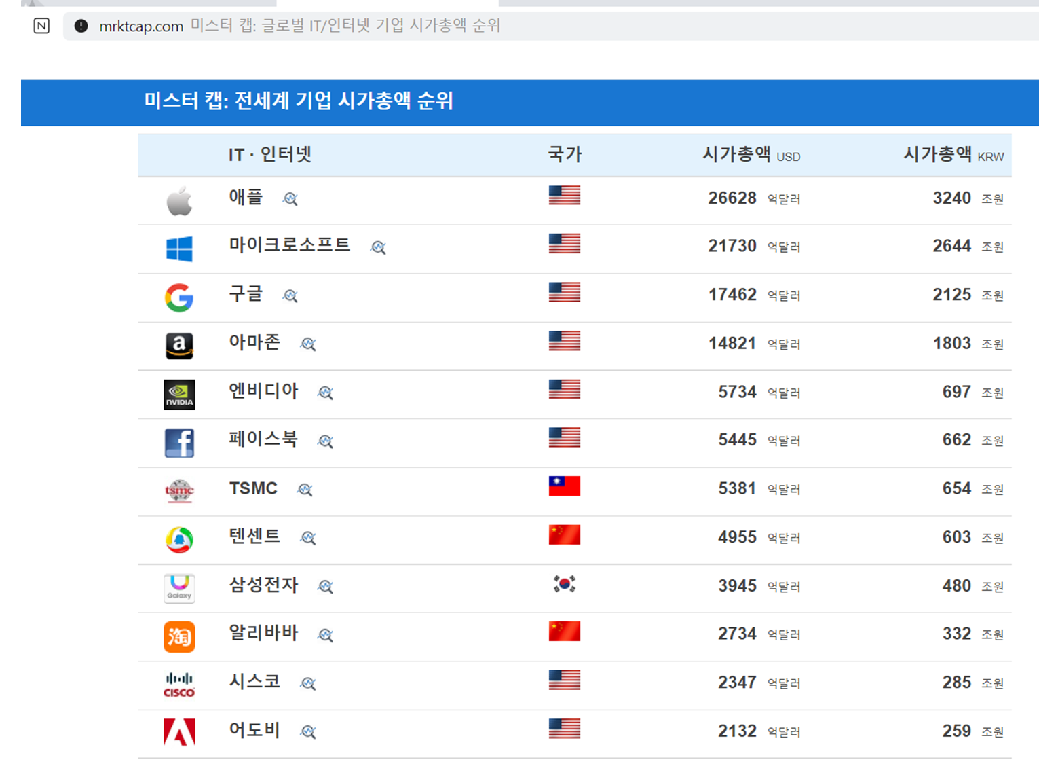
Task: Click the 미스터 캡 page title banner
Action: (530, 103)
